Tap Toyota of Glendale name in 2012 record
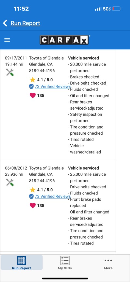This screenshot has width=130, height=282. coord(46,168)
